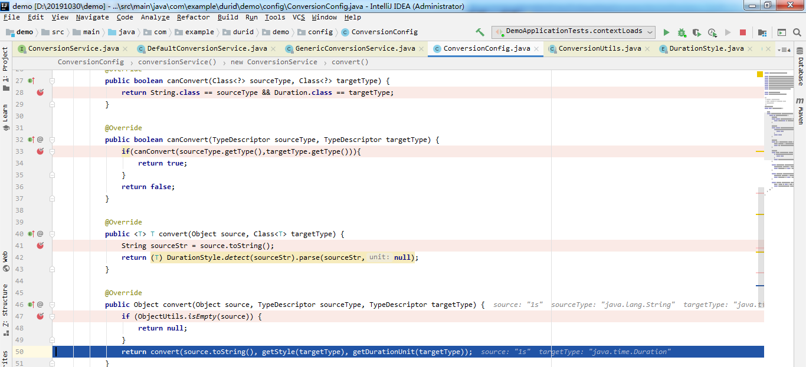This screenshot has height=367, width=806.
Task: Close the ConversionConfig.java tab
Action: coord(536,49)
